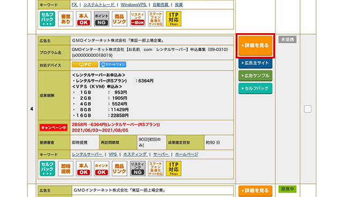
Task: Follow the 自動売買 keyword link
Action: [161, 5]
